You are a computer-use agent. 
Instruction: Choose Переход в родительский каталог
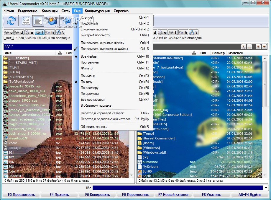pyautogui.click(x=113, y=119)
